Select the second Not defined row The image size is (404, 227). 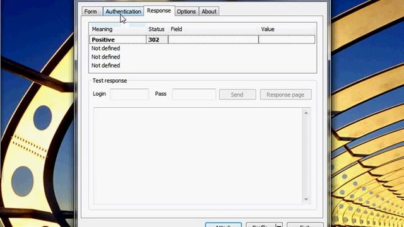point(202,57)
